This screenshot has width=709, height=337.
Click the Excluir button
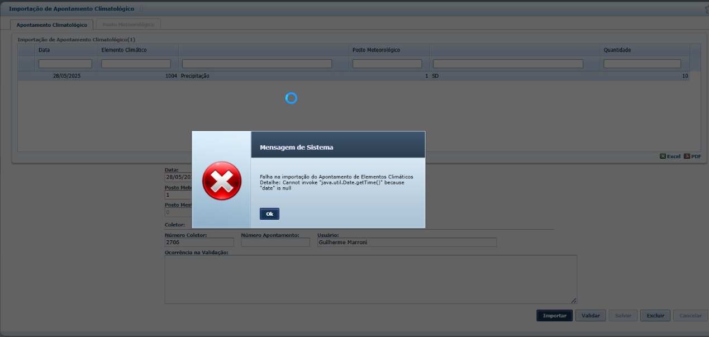click(x=655, y=316)
